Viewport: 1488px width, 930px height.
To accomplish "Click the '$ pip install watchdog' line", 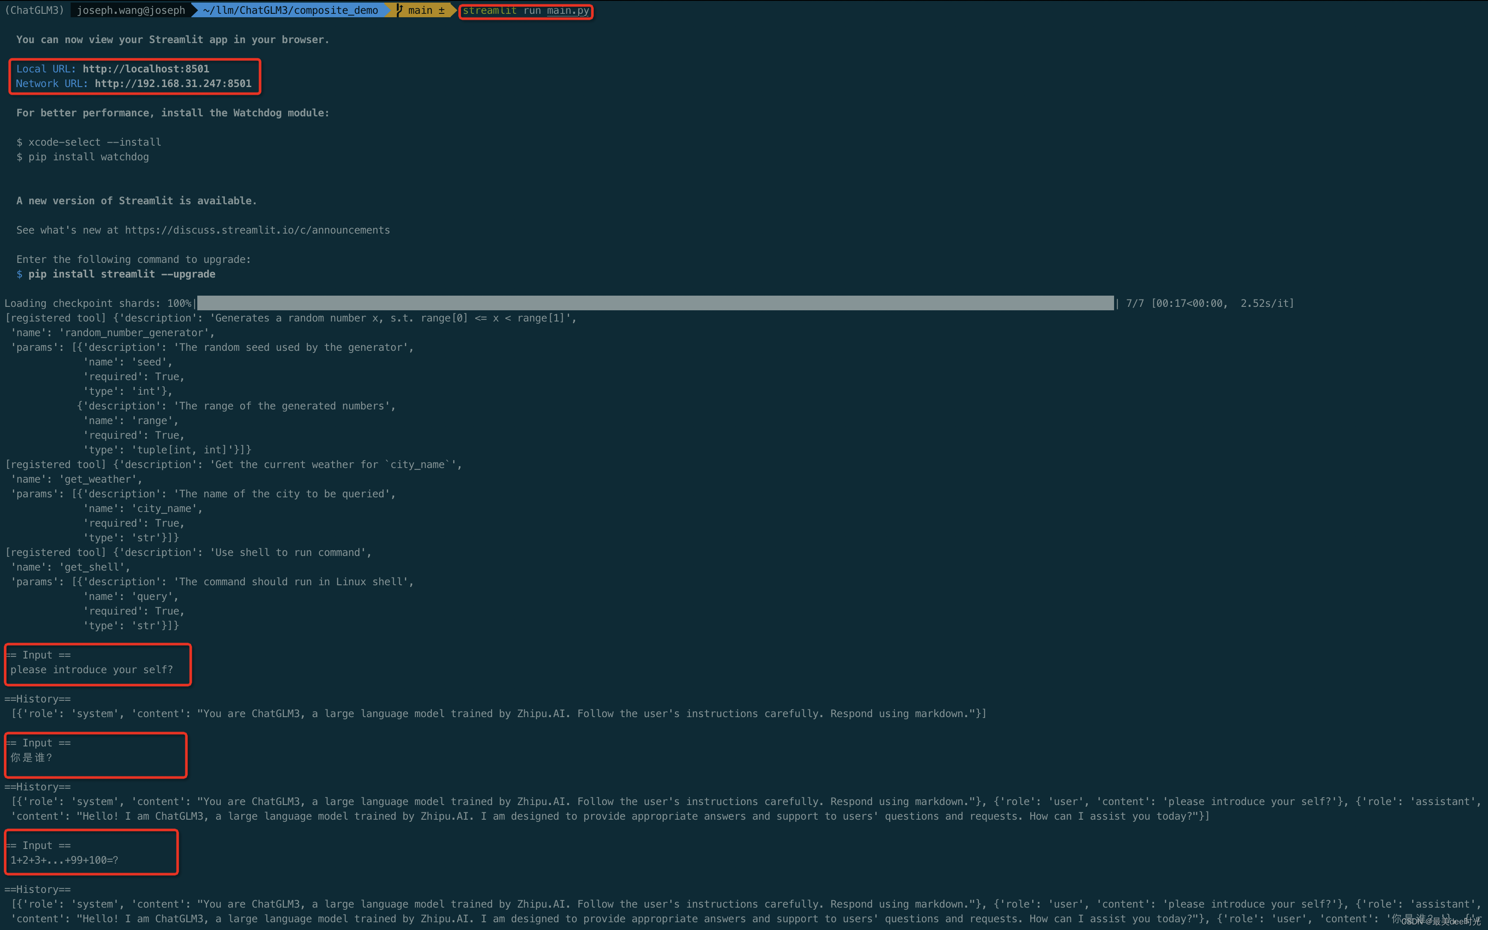I will (x=82, y=157).
